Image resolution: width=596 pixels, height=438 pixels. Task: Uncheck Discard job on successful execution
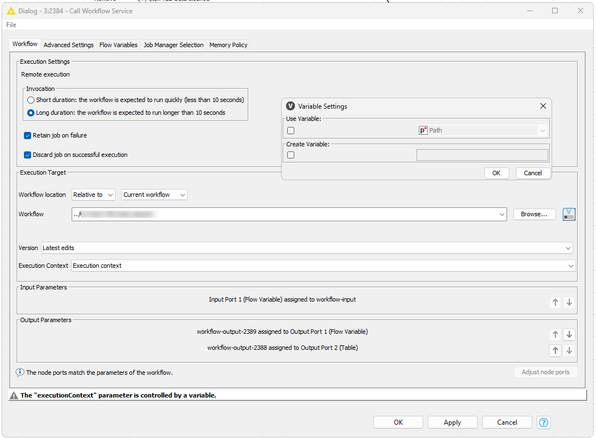pyautogui.click(x=28, y=155)
